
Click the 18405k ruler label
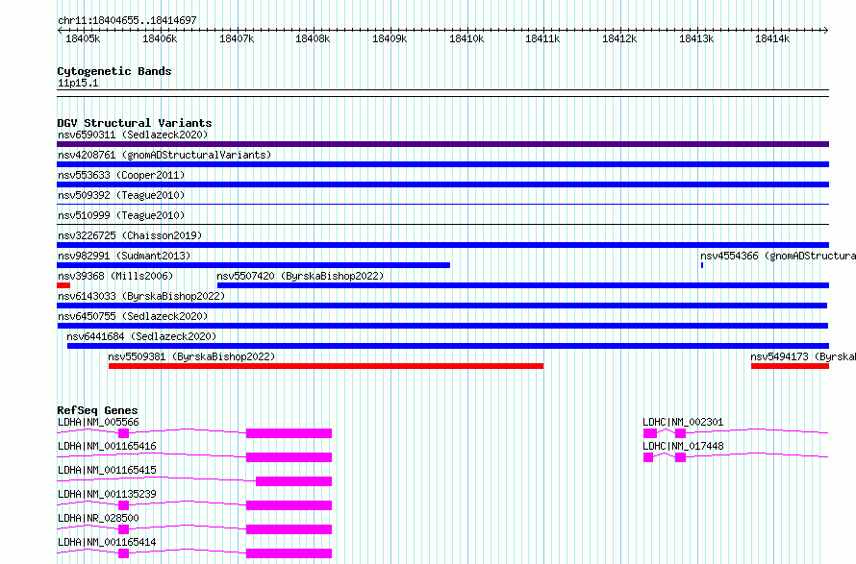(x=83, y=38)
